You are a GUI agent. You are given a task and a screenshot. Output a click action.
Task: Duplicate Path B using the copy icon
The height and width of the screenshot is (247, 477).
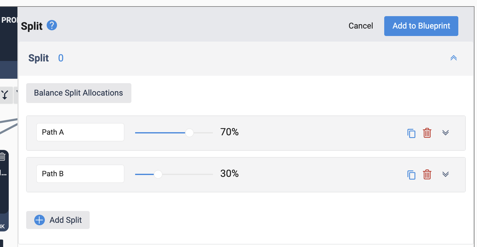411,175
